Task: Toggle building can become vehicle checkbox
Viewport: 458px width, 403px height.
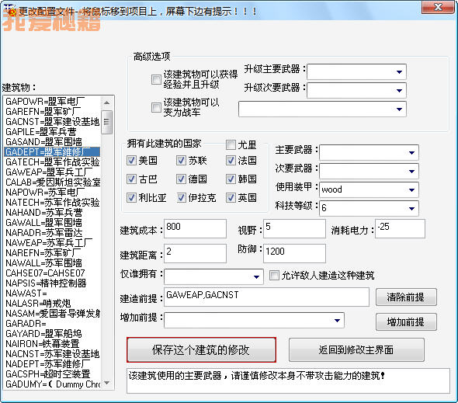Action: tap(156, 107)
